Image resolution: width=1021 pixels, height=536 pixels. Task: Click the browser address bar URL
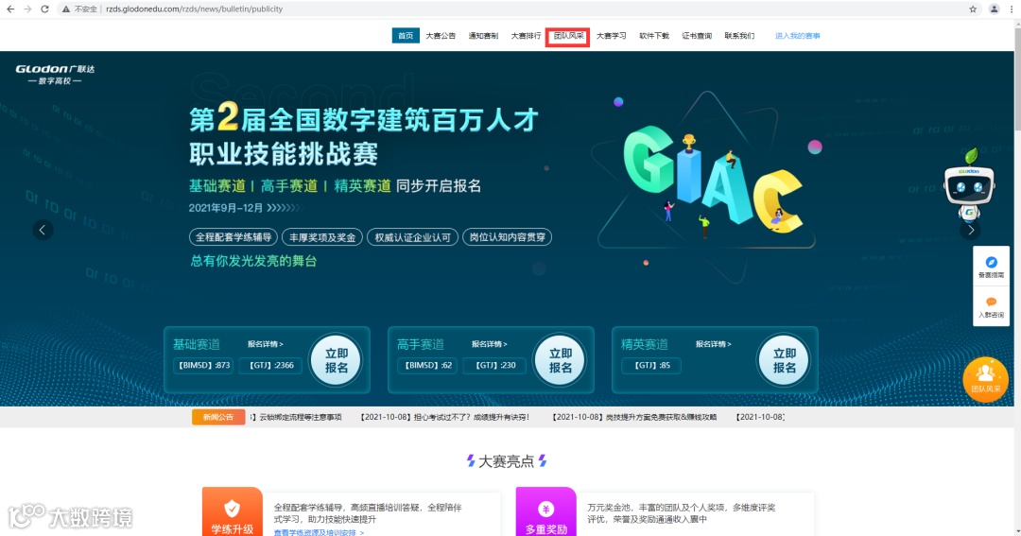(x=194, y=9)
